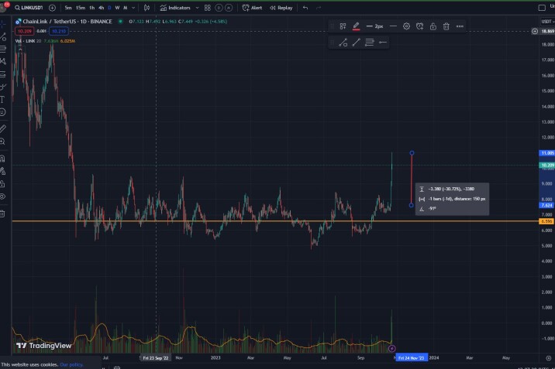Image resolution: width=555 pixels, height=369 pixels.
Task: Select the M monthly timeframe
Action: click(x=126, y=8)
